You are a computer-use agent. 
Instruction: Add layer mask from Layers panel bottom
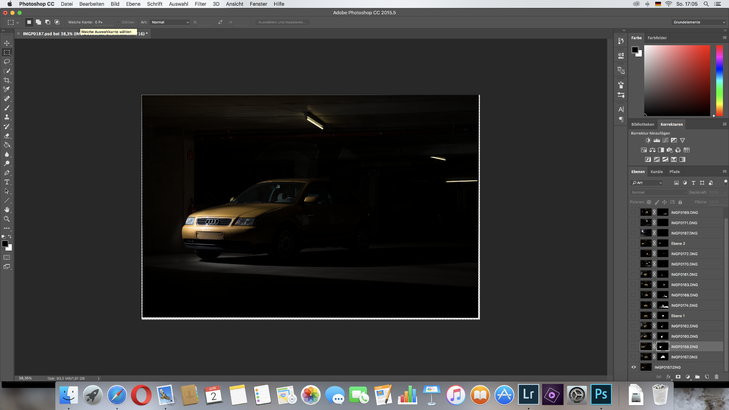click(678, 377)
